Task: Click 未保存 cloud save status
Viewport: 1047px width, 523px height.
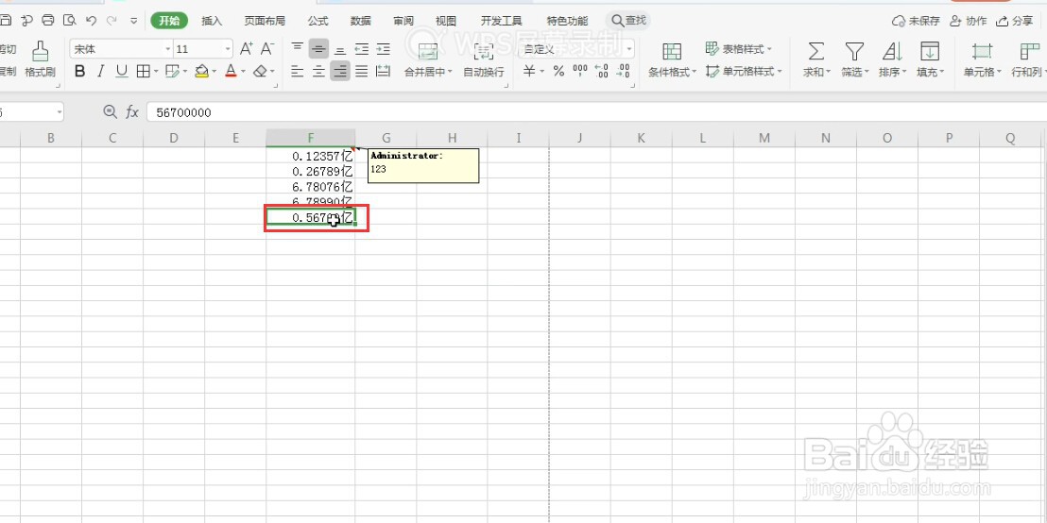Action: [917, 21]
